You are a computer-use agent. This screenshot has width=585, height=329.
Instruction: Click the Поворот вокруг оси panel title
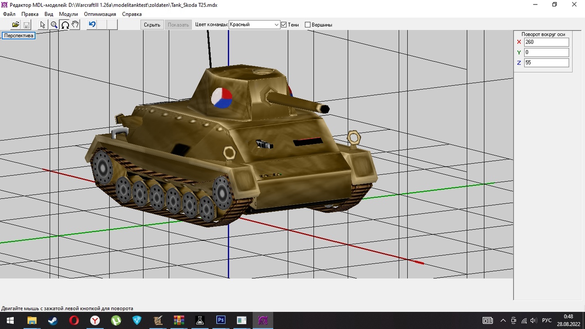[x=543, y=34]
